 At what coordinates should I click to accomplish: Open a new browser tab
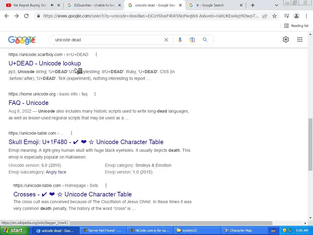253,6
